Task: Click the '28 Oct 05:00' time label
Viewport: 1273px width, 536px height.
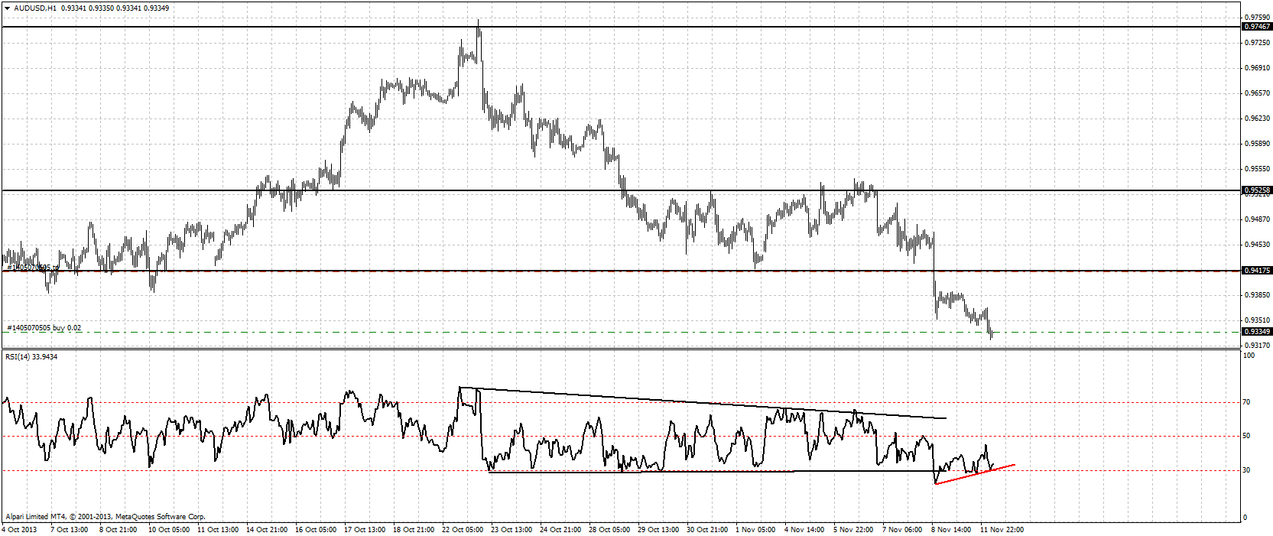Action: (609, 530)
